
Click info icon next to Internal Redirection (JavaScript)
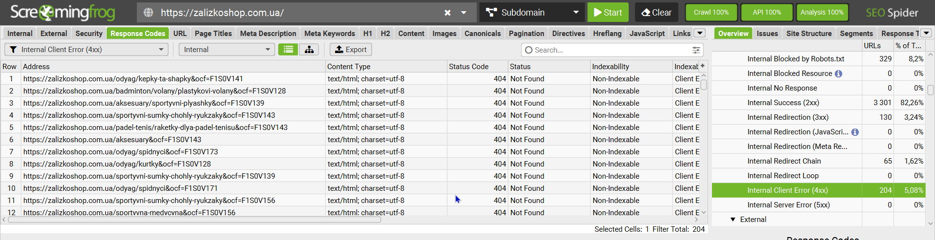(x=855, y=132)
